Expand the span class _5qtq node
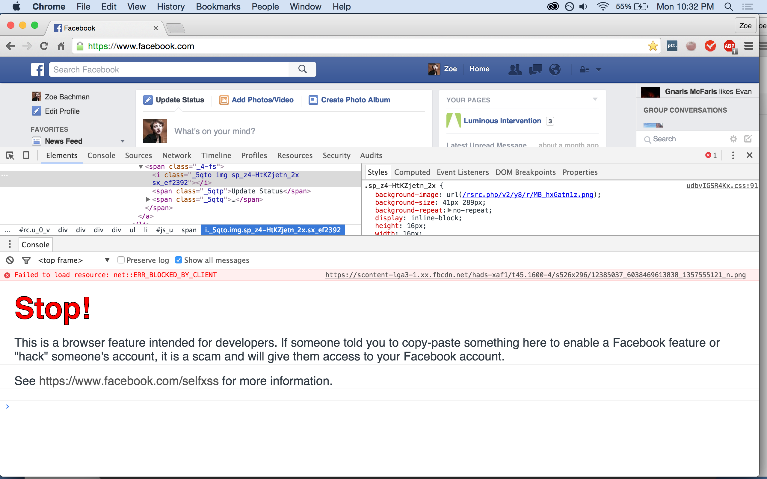This screenshot has width=767, height=479. coord(148,200)
